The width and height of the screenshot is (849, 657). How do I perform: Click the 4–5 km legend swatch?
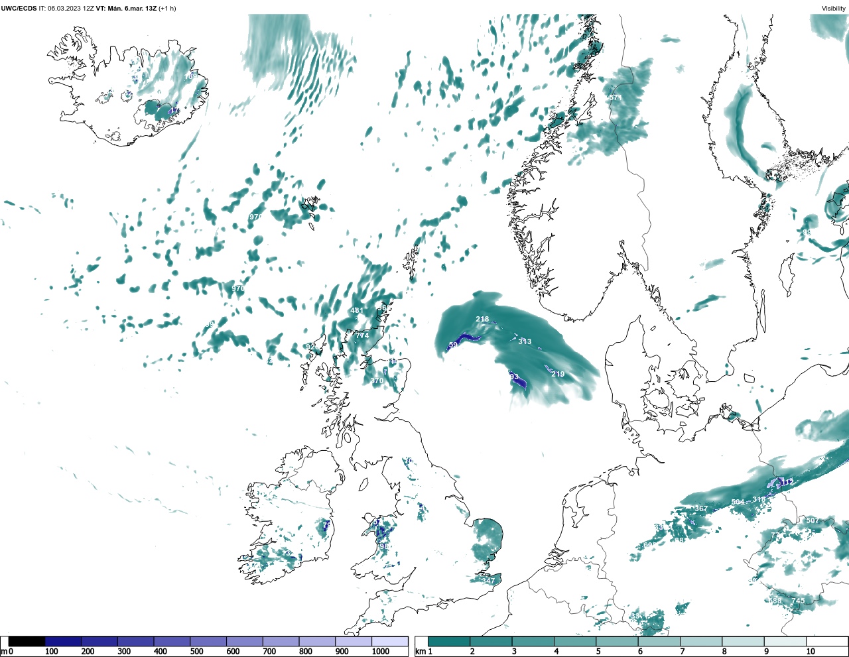[x=575, y=641]
